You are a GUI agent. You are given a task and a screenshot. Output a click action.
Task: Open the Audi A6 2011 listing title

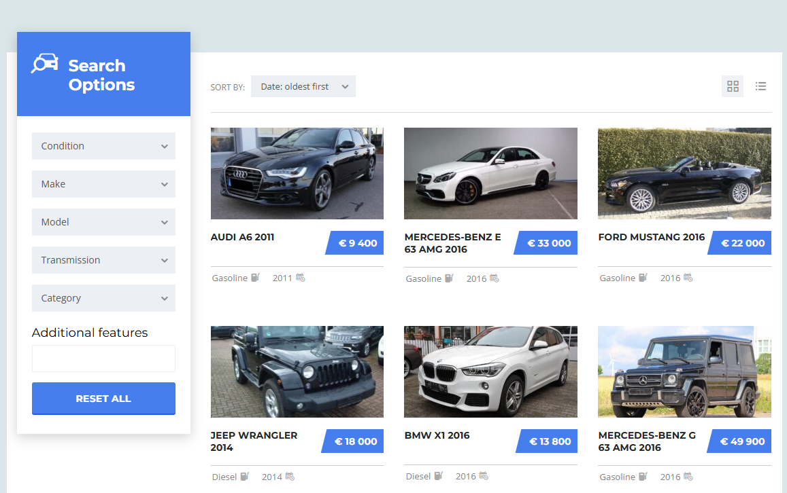[243, 237]
